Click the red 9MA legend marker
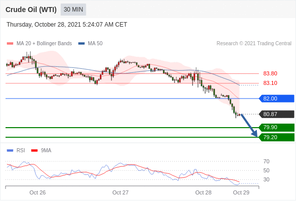Screen dimensions: 296x201 coord(34,151)
